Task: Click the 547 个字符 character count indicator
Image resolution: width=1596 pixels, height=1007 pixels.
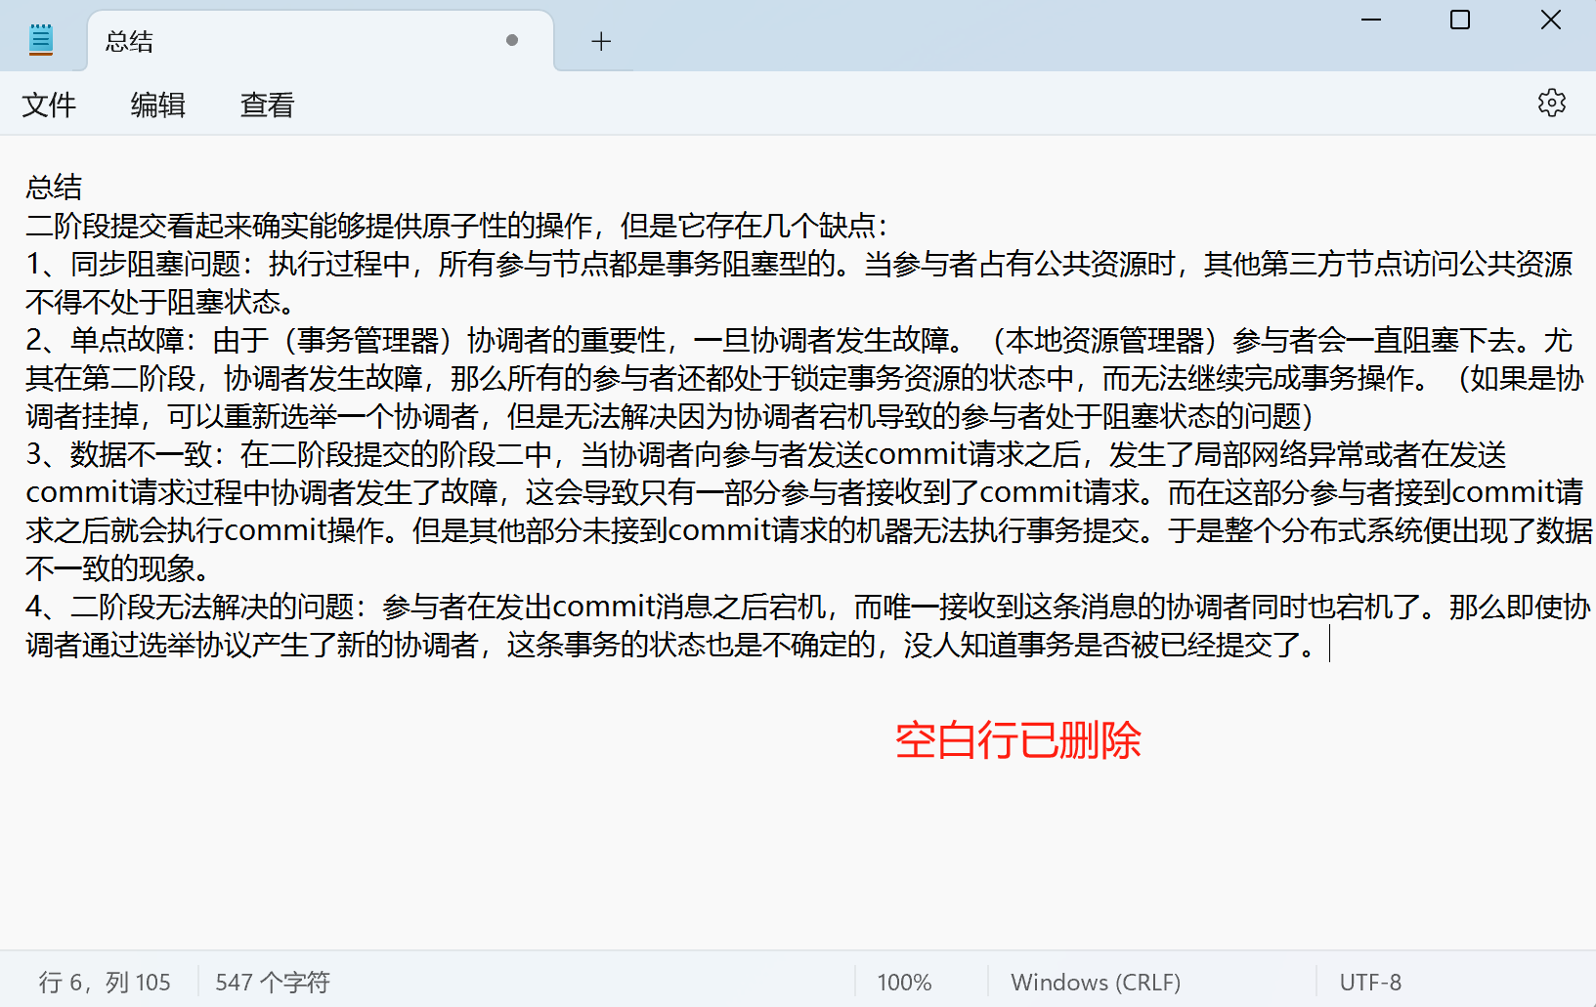Action: click(272, 982)
